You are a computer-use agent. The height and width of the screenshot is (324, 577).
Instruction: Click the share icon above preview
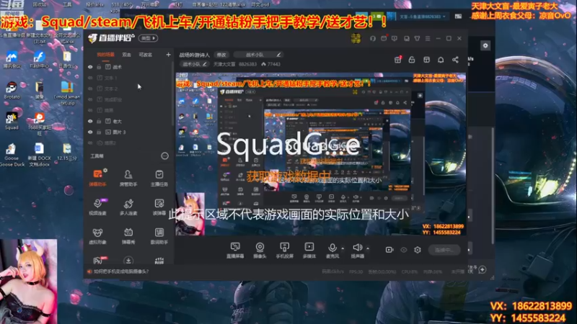(455, 60)
